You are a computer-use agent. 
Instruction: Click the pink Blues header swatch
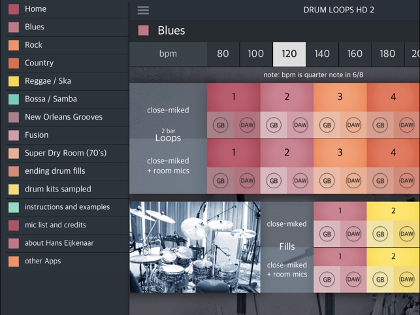[143, 31]
